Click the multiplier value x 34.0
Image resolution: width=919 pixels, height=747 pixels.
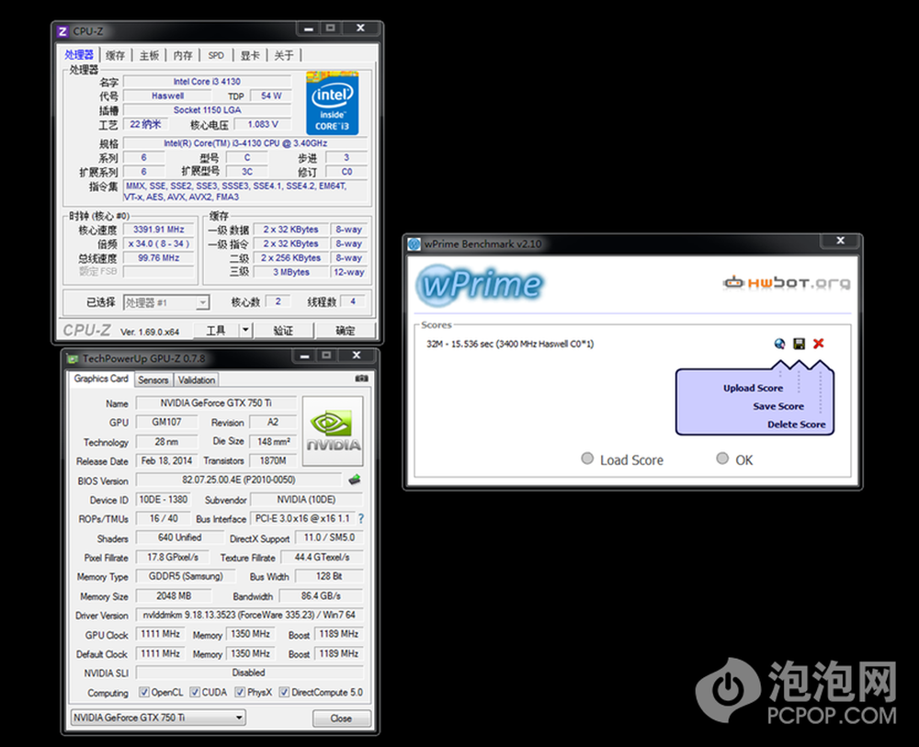158,243
